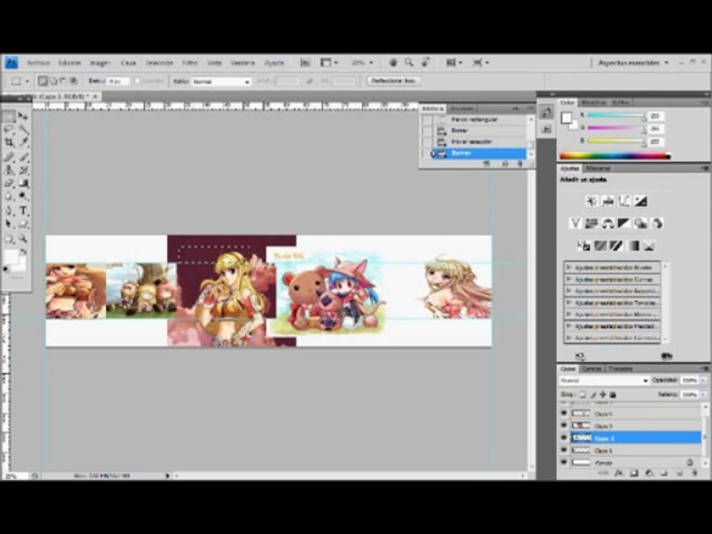The image size is (712, 534).
Task: Switch to the Máscaras tab
Action: tap(597, 168)
